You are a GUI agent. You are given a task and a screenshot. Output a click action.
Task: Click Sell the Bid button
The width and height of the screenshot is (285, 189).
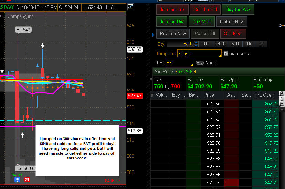[205, 9]
